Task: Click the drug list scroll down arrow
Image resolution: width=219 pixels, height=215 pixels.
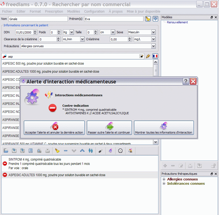Action: click(x=155, y=142)
